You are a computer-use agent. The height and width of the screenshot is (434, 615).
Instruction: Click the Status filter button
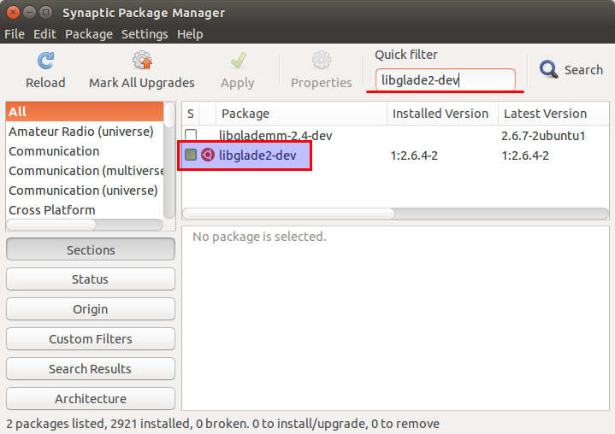pos(91,279)
